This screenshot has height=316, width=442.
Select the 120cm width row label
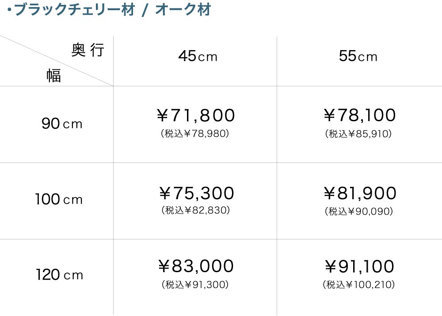tap(59, 275)
